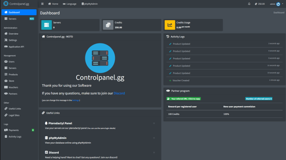
Task: Dismiss the Discord link with its X
Action: pyautogui.click(x=154, y=152)
